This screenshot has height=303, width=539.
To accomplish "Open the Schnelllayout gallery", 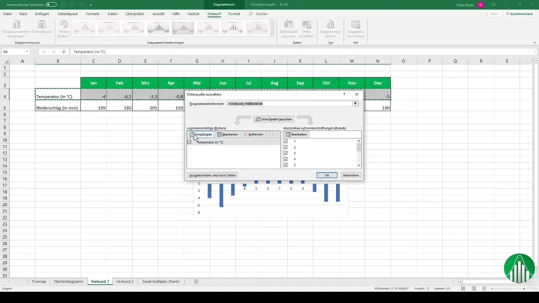I will 41,29.
